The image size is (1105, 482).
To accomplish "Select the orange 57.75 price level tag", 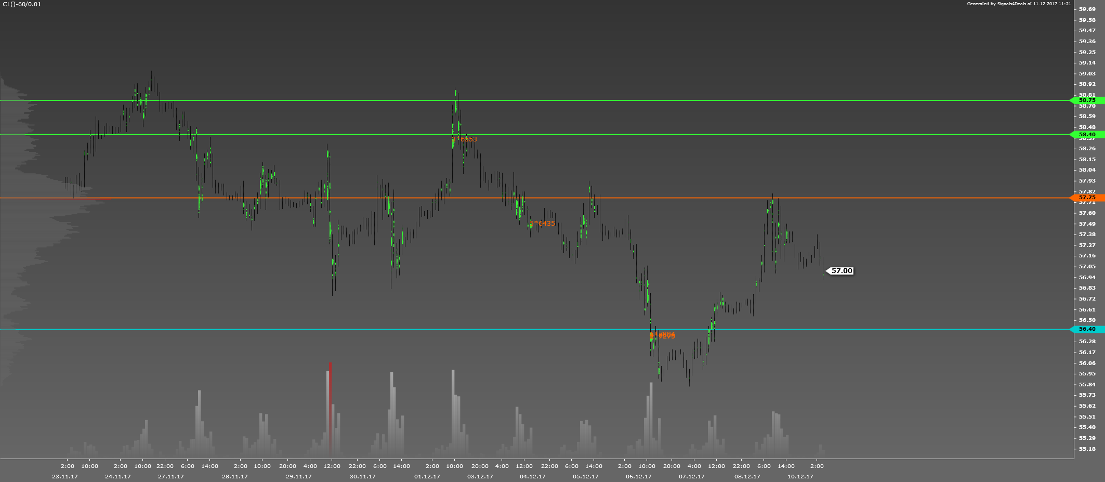I will pyautogui.click(x=1087, y=198).
